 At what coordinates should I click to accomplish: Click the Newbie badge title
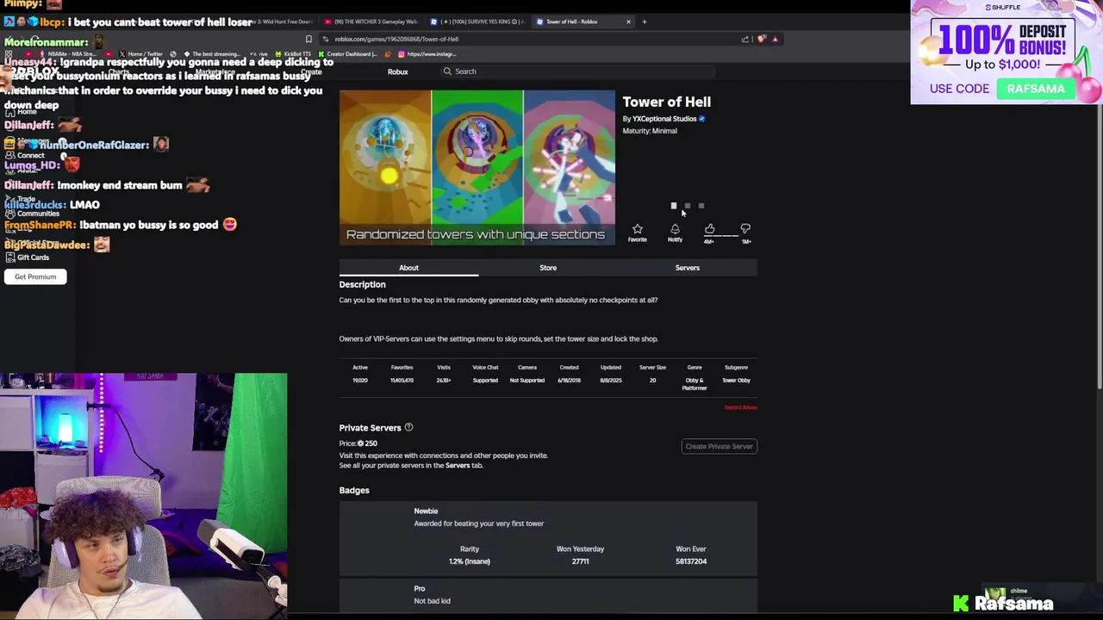[x=426, y=511]
